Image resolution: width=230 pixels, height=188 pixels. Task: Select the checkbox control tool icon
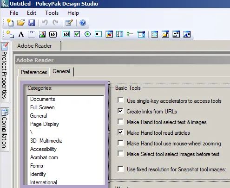[x=77, y=34]
